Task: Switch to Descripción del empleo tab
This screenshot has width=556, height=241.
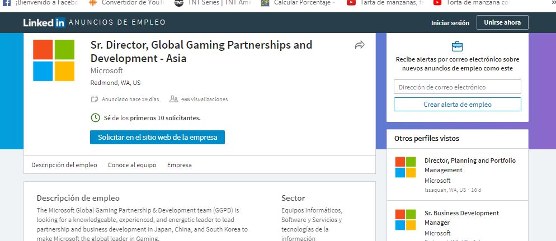Action: click(64, 165)
